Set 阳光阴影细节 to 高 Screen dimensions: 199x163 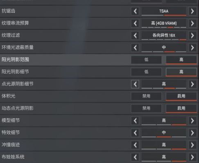181,72
